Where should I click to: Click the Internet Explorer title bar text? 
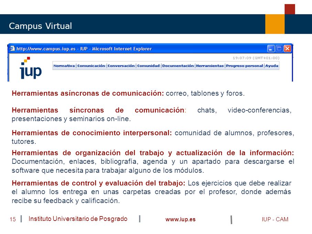pos(84,49)
